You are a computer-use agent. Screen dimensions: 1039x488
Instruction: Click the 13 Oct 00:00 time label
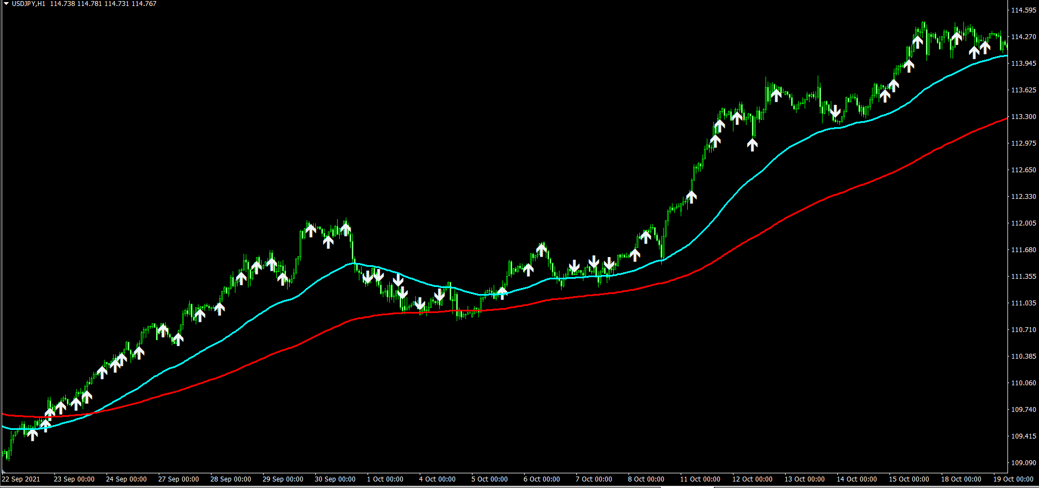[x=805, y=479]
